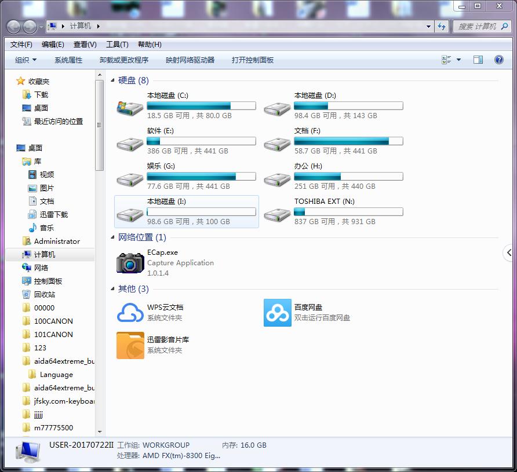
Task: Open the 工具(T) menu
Action: point(117,45)
